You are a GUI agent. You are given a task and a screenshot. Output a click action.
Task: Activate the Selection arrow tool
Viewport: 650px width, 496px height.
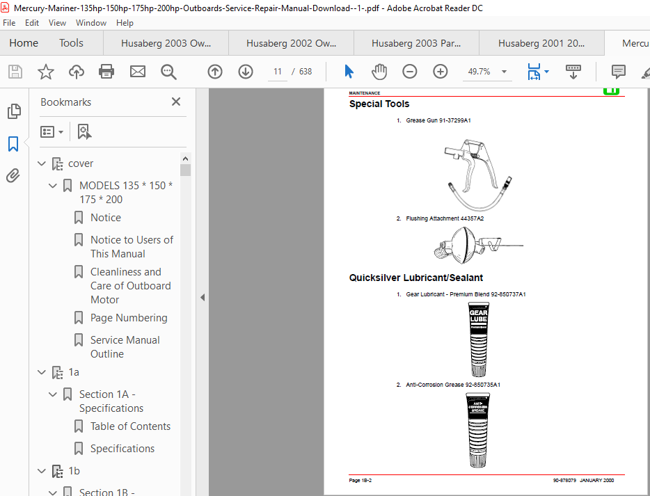click(349, 72)
